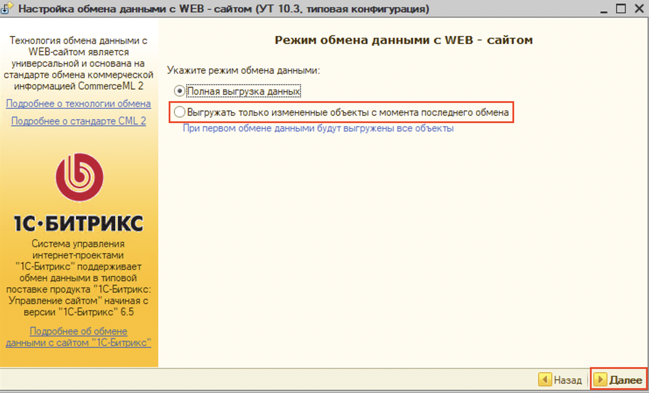Click the hint При первом обмене данными

[x=318, y=128]
